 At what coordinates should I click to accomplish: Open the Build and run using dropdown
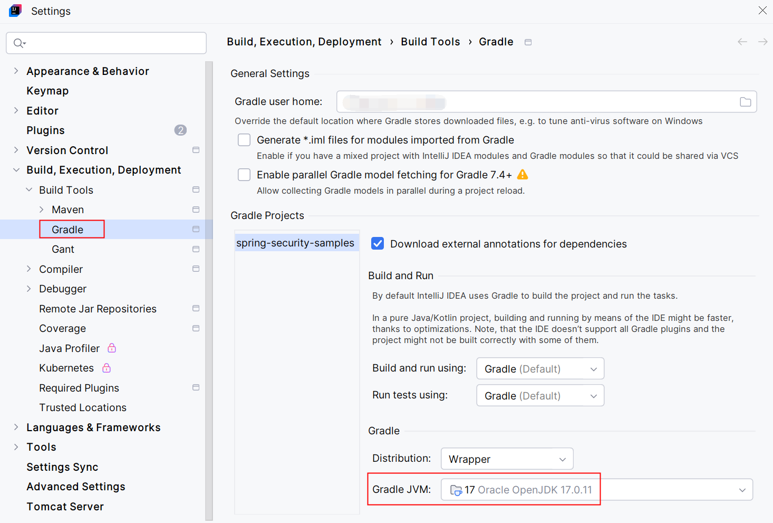[540, 368]
